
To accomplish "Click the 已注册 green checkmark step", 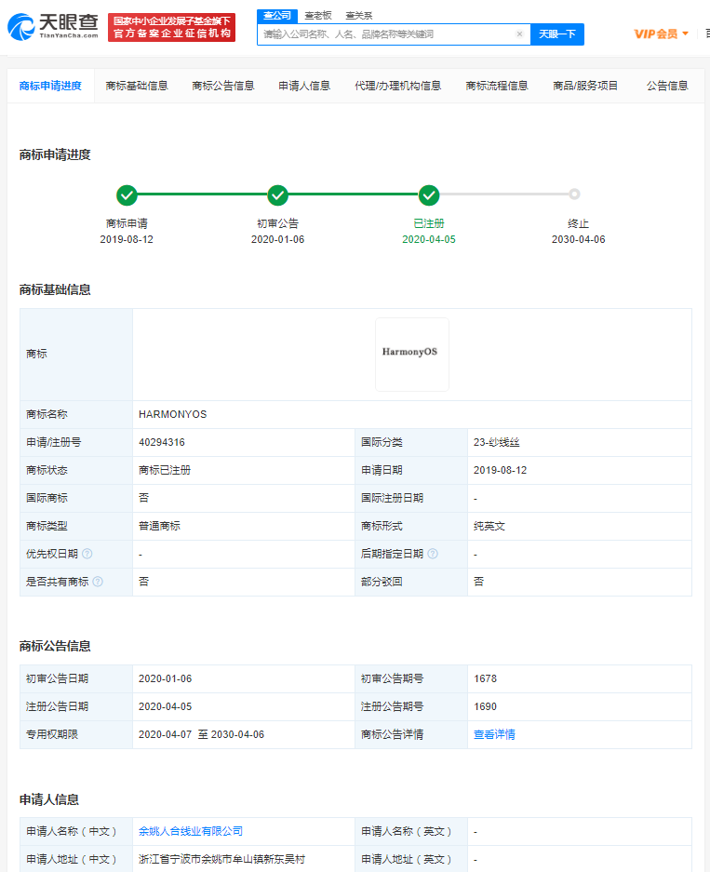I will point(429,195).
